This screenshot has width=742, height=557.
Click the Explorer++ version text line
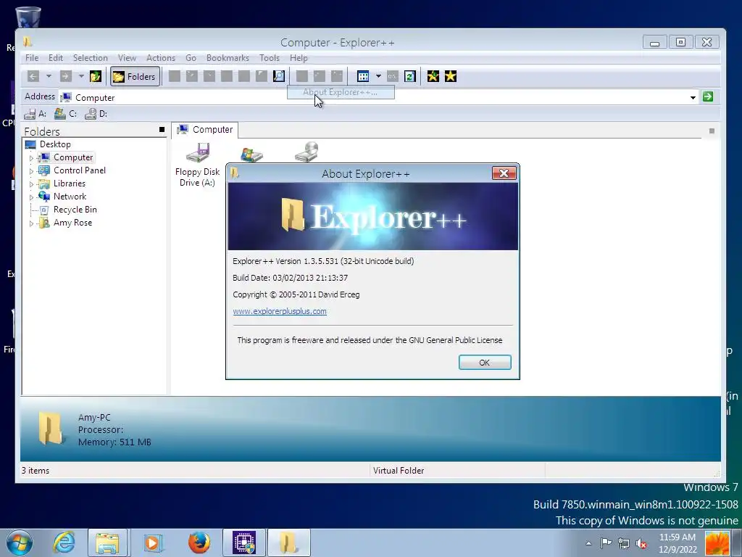(323, 261)
